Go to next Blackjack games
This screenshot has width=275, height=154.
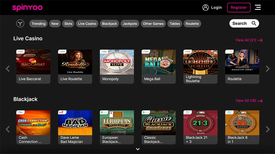click(268, 129)
